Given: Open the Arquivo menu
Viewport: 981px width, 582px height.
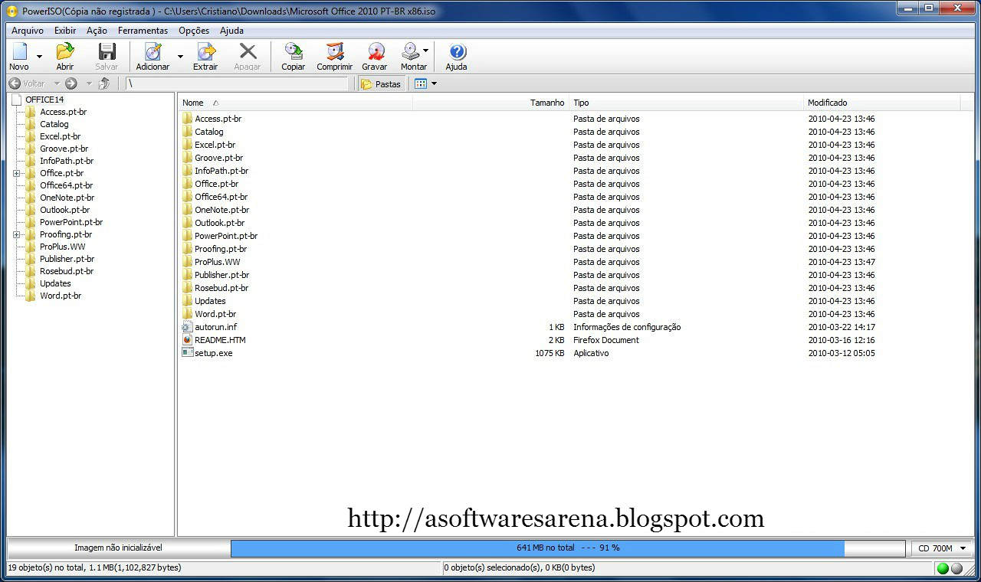Looking at the screenshot, I should 28,31.
